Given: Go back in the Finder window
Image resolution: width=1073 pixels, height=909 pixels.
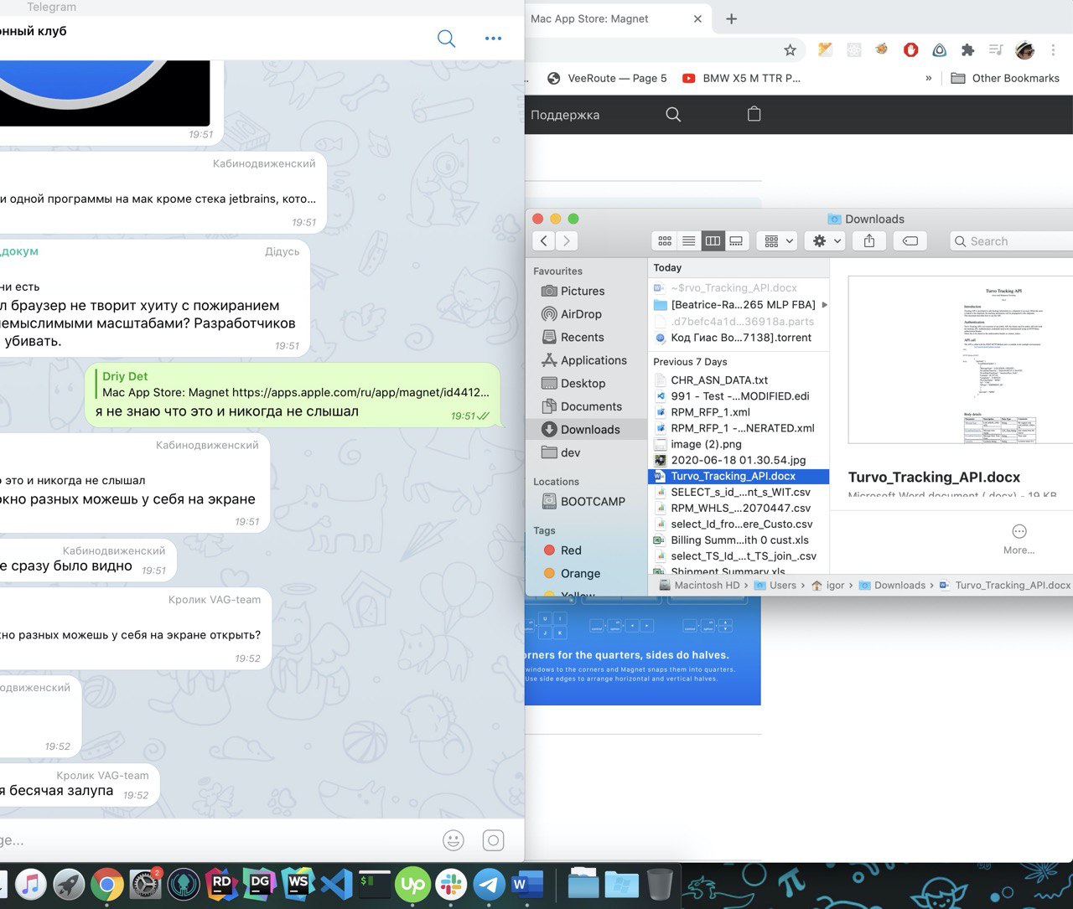Looking at the screenshot, I should (x=544, y=241).
